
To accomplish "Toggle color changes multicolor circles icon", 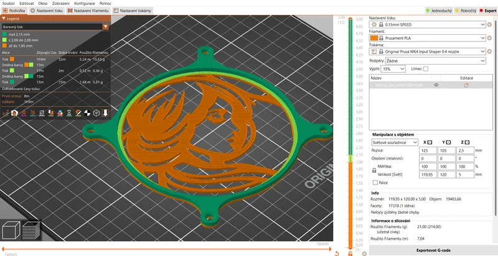I will point(60,113).
